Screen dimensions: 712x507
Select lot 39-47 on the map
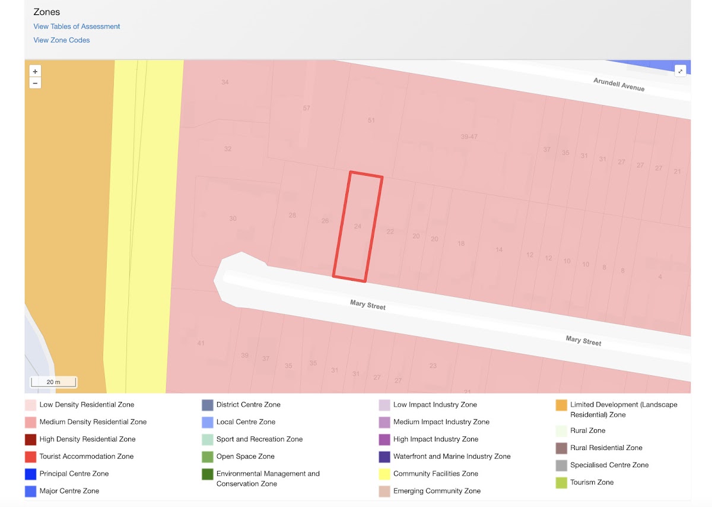(469, 137)
